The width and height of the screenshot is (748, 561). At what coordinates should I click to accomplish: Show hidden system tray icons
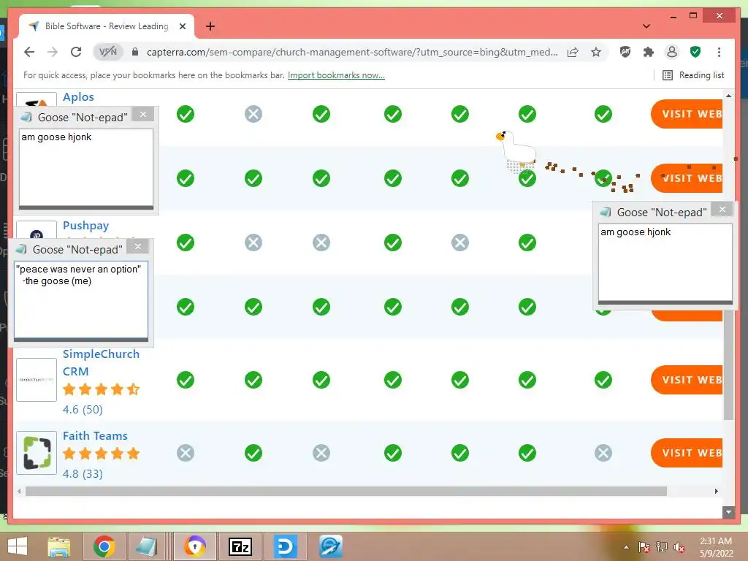pyautogui.click(x=626, y=547)
